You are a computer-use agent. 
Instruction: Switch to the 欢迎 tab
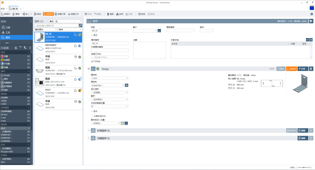(3, 9)
